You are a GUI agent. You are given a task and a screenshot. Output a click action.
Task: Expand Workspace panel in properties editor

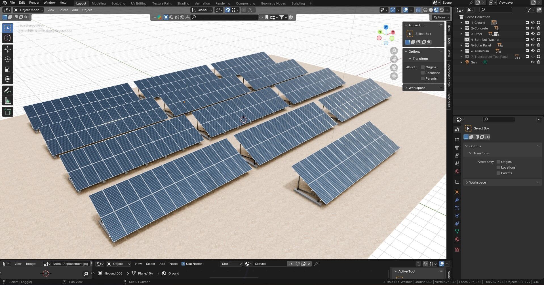click(502, 182)
